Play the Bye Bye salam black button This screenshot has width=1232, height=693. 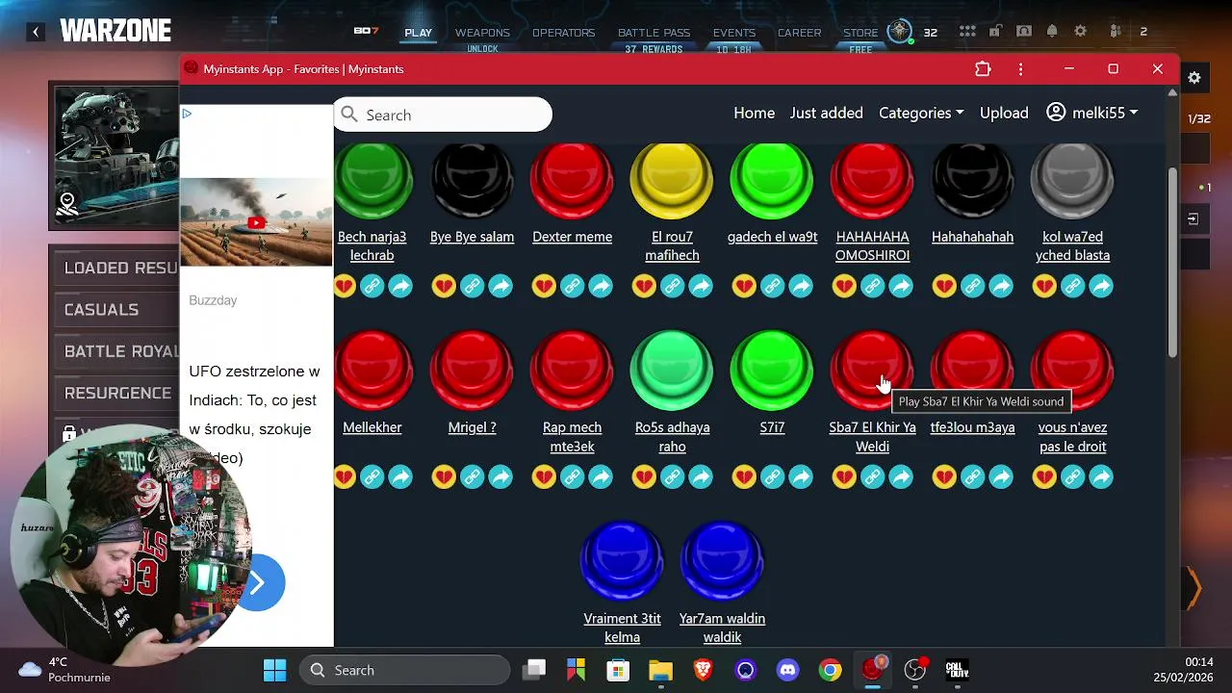472,180
